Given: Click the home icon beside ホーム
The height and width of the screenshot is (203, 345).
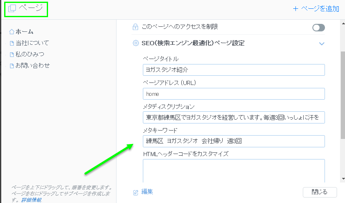Looking at the screenshot, I should point(12,32).
